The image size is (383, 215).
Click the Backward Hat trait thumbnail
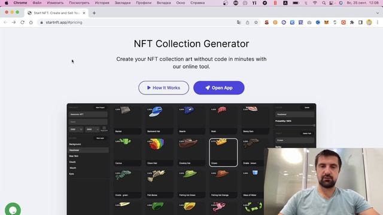pyautogui.click(x=159, y=121)
